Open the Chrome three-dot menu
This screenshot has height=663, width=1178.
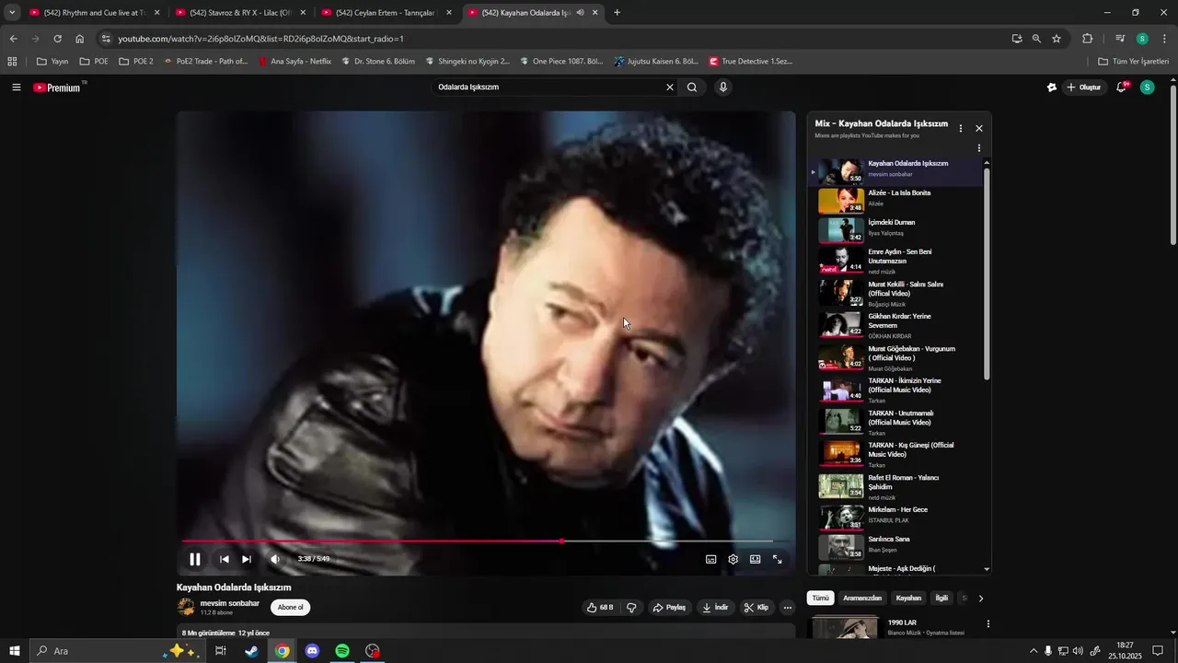pyautogui.click(x=1165, y=39)
